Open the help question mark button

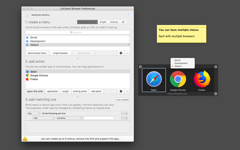(128, 15)
